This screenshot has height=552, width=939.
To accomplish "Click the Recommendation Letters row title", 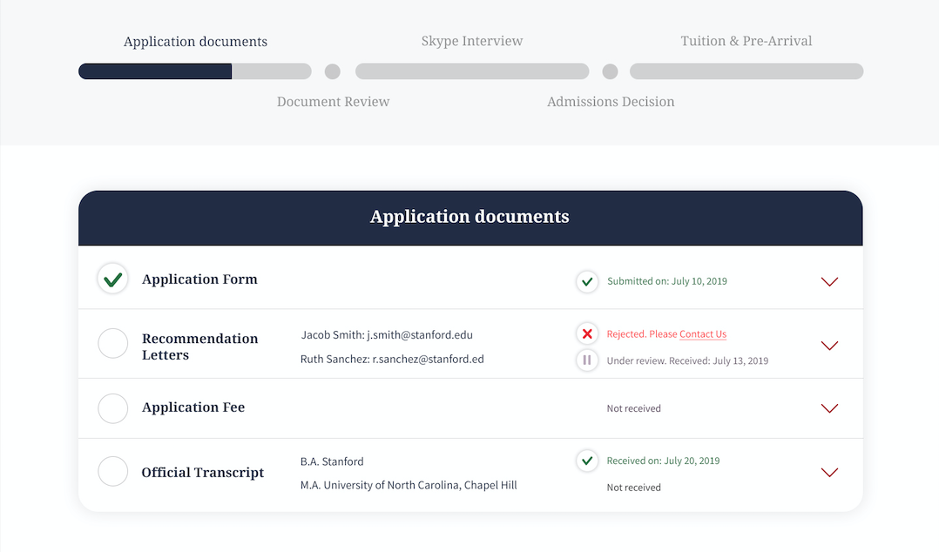I will point(200,347).
